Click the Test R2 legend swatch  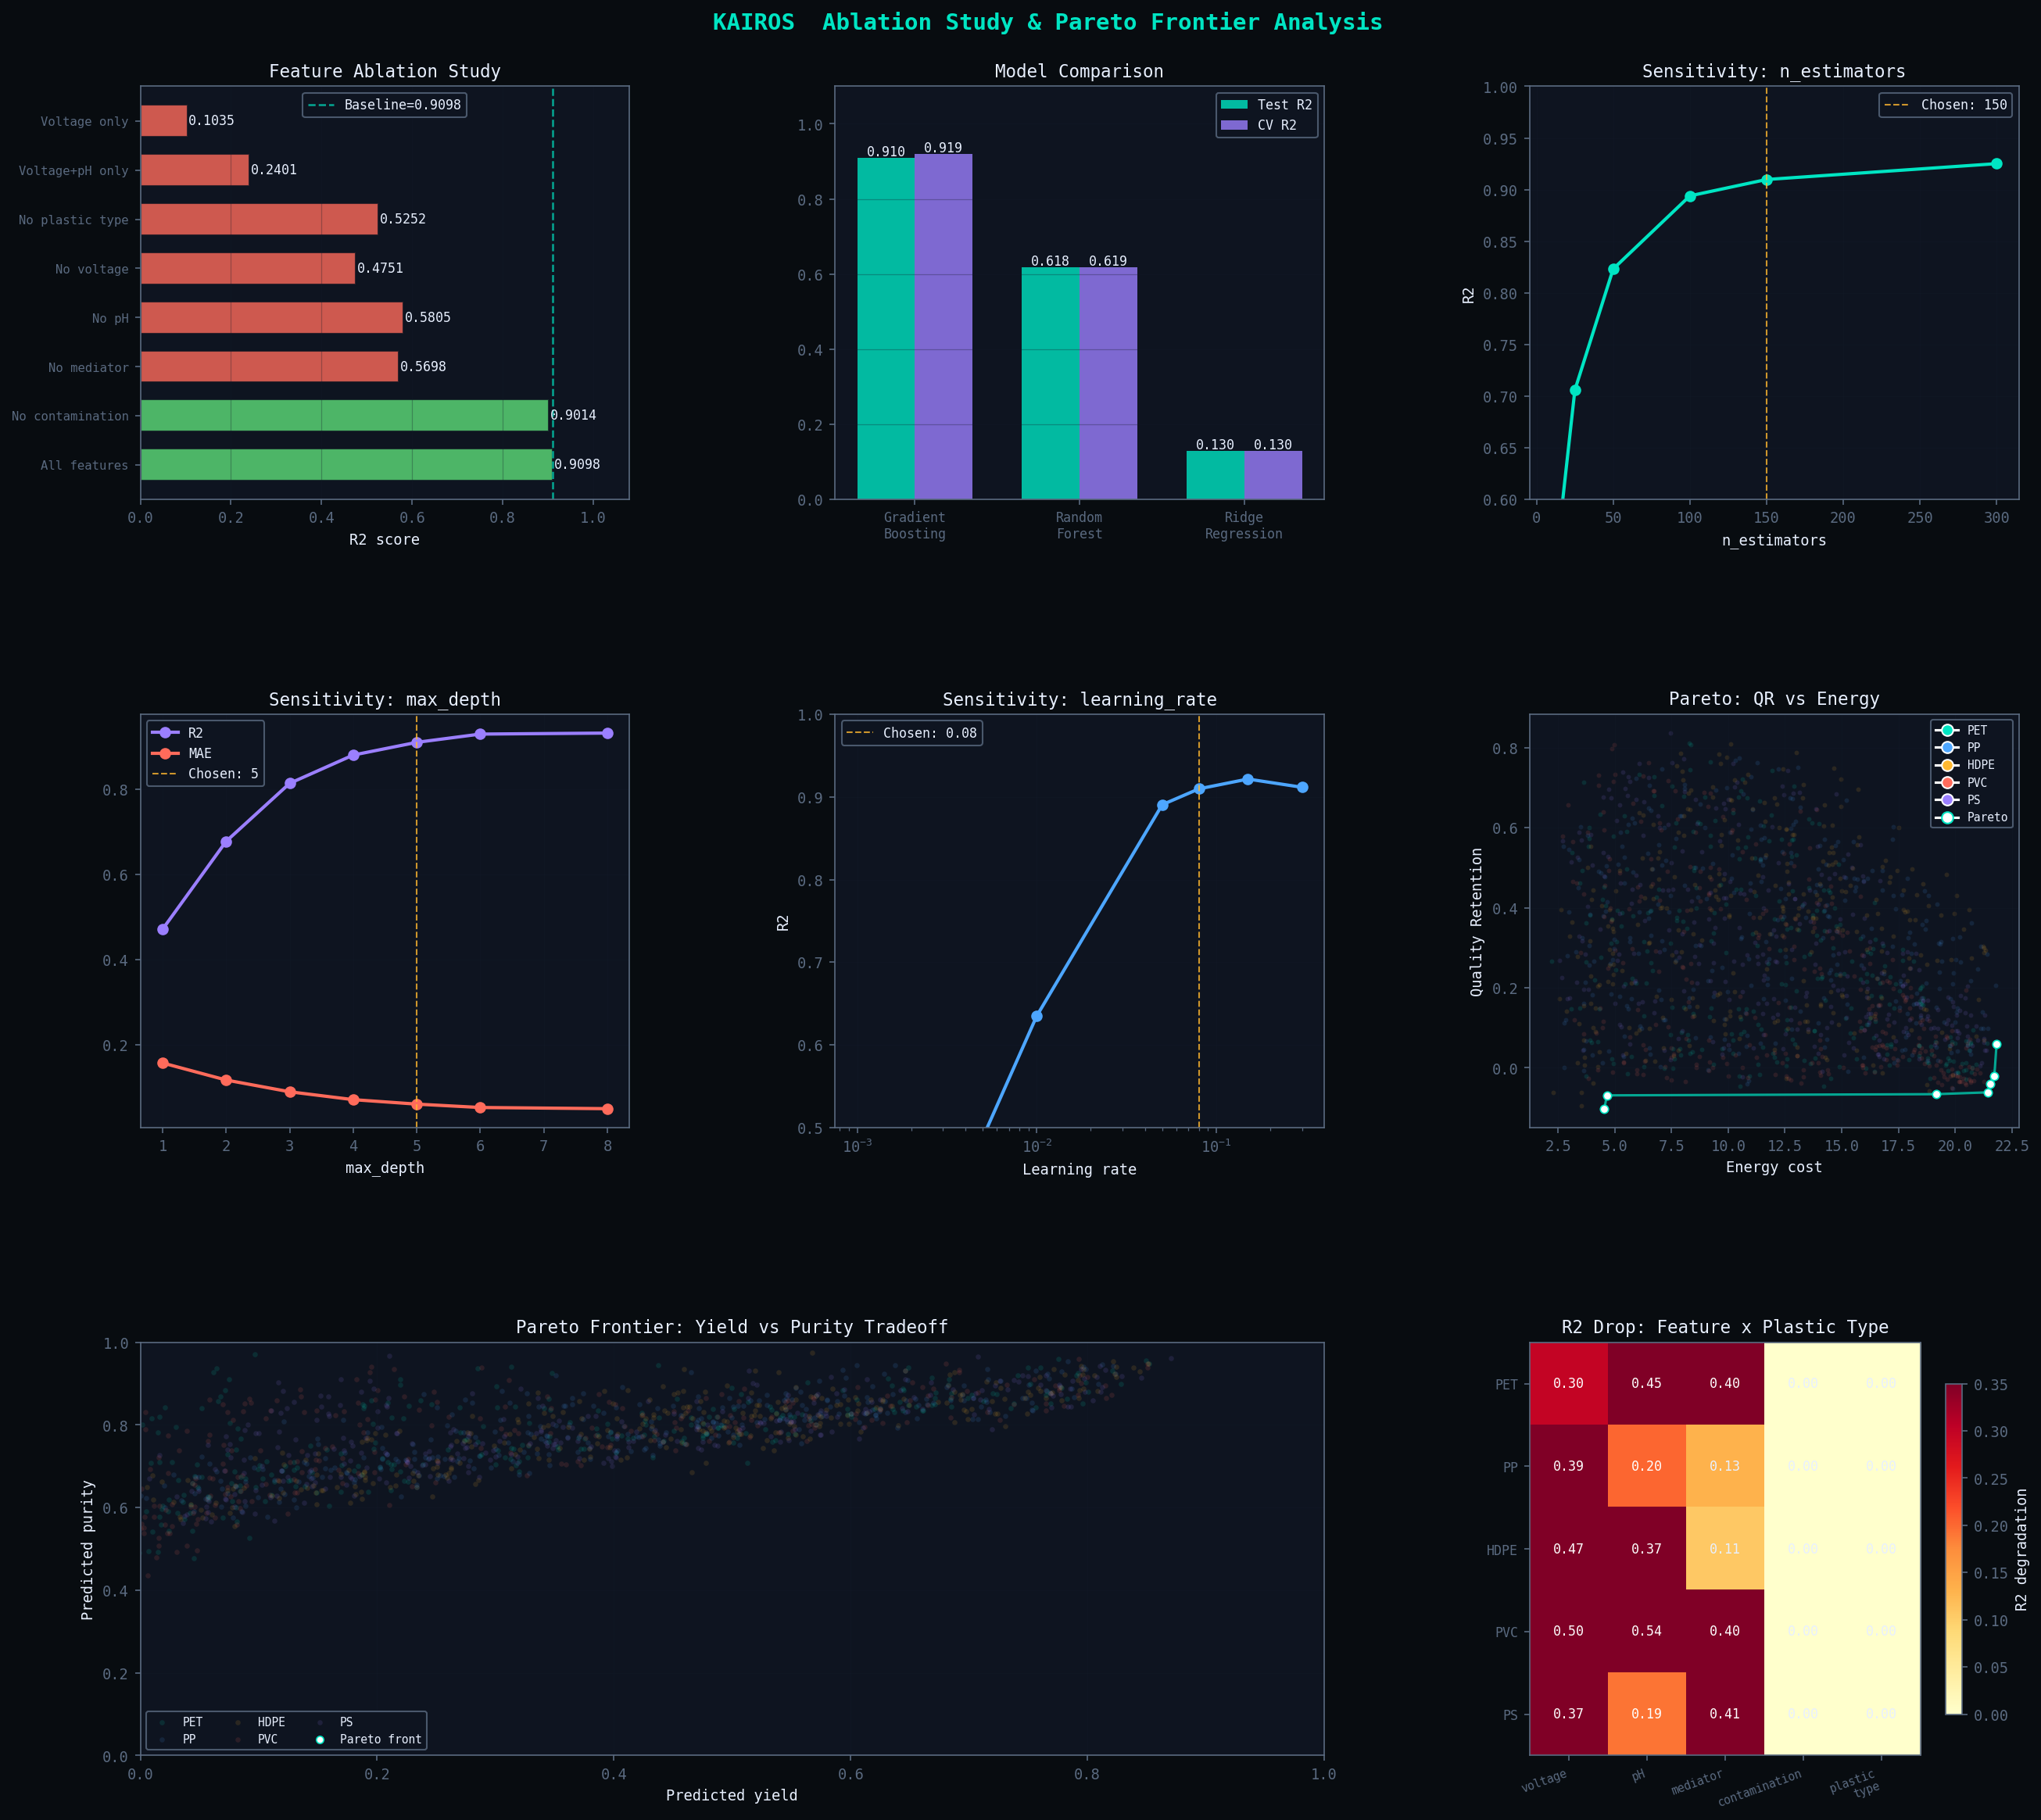tap(1234, 105)
